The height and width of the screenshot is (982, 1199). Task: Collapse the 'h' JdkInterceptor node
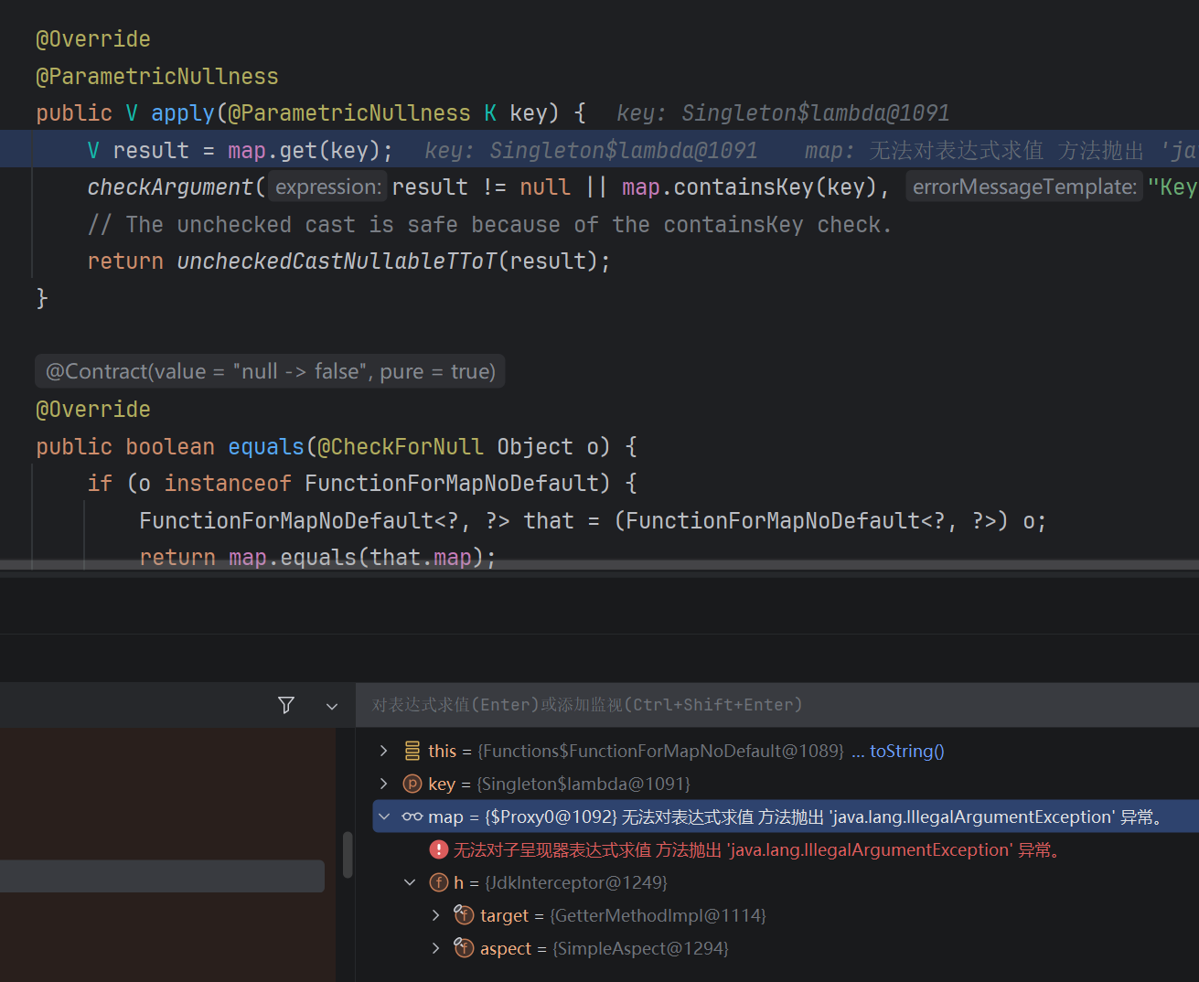[410, 882]
